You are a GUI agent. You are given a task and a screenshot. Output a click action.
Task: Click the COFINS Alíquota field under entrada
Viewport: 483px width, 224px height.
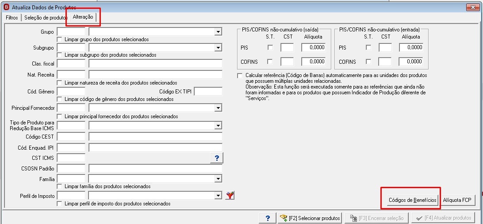pos(411,62)
